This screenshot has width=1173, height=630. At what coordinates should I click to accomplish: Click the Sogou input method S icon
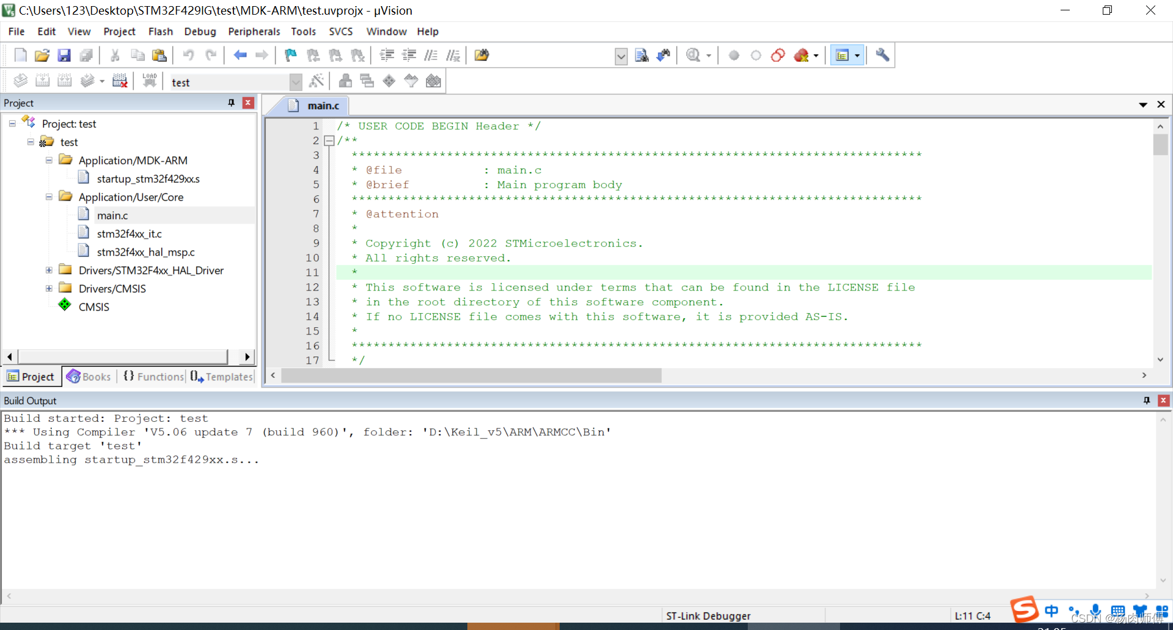pos(1025,610)
